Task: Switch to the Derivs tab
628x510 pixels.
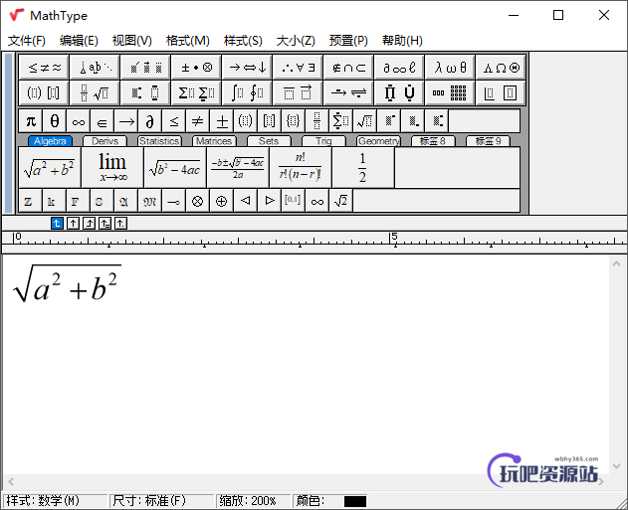Action: pyautogui.click(x=105, y=141)
